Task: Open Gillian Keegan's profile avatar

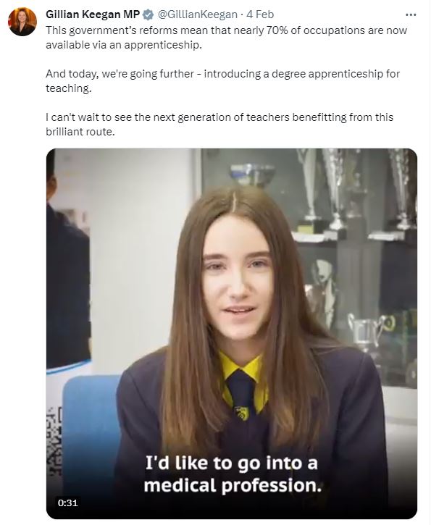Action: [22, 22]
